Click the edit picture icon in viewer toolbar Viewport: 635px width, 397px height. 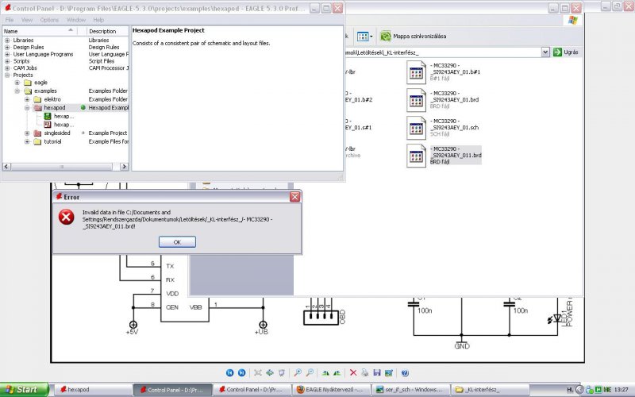click(389, 372)
